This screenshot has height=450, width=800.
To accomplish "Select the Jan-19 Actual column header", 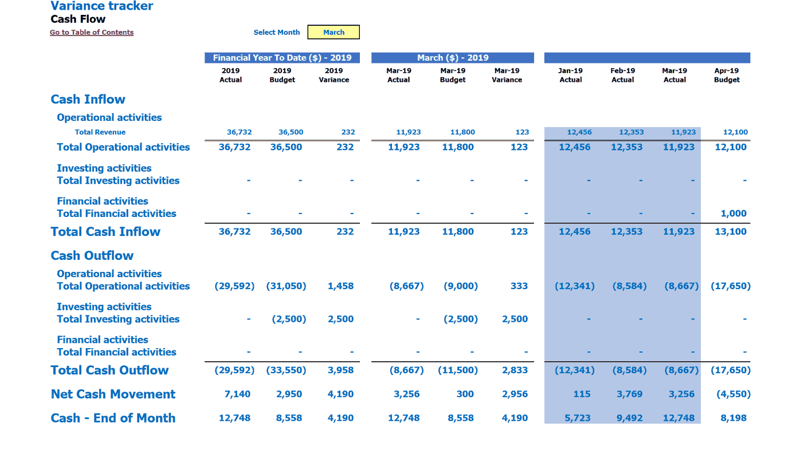I will point(570,75).
